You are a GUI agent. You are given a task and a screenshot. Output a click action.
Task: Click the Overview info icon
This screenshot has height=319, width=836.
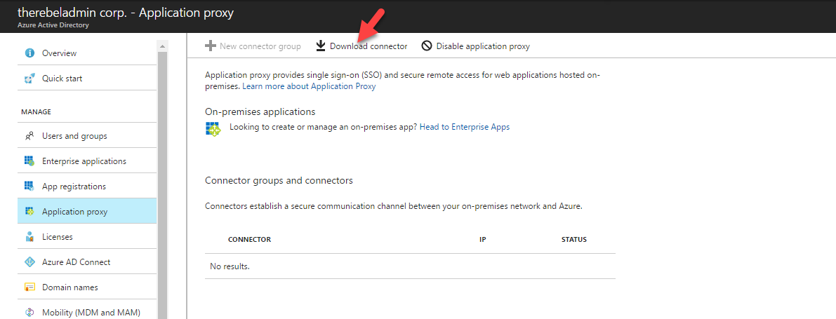click(30, 53)
